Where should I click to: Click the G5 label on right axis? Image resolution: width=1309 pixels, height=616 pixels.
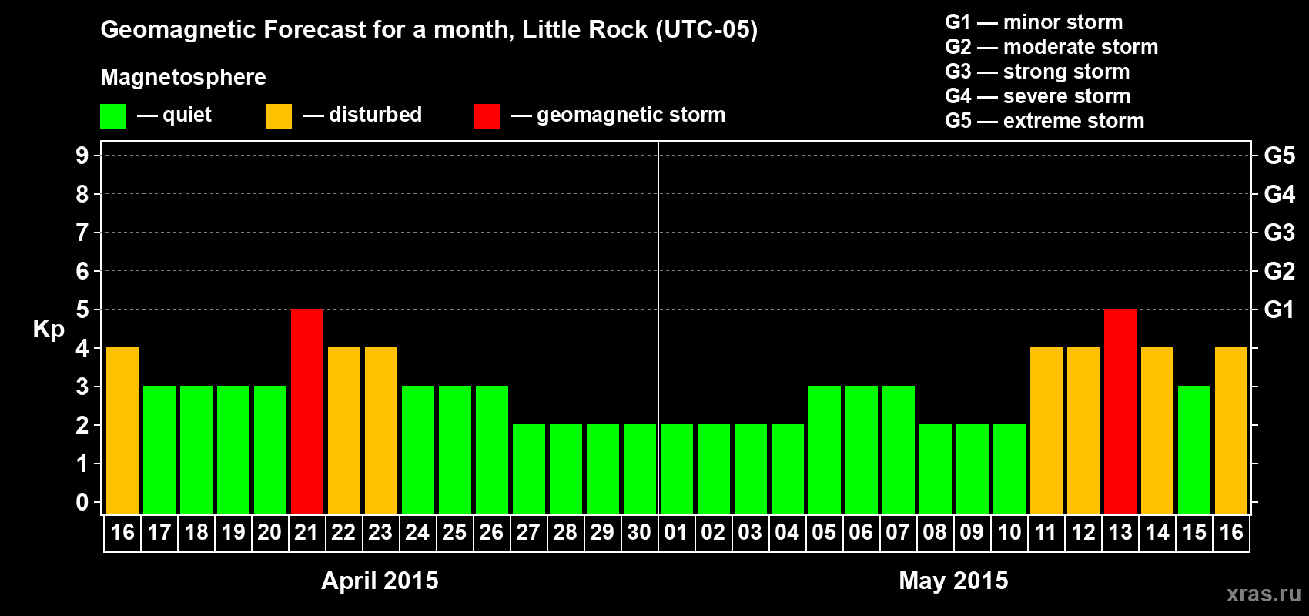pos(1279,156)
